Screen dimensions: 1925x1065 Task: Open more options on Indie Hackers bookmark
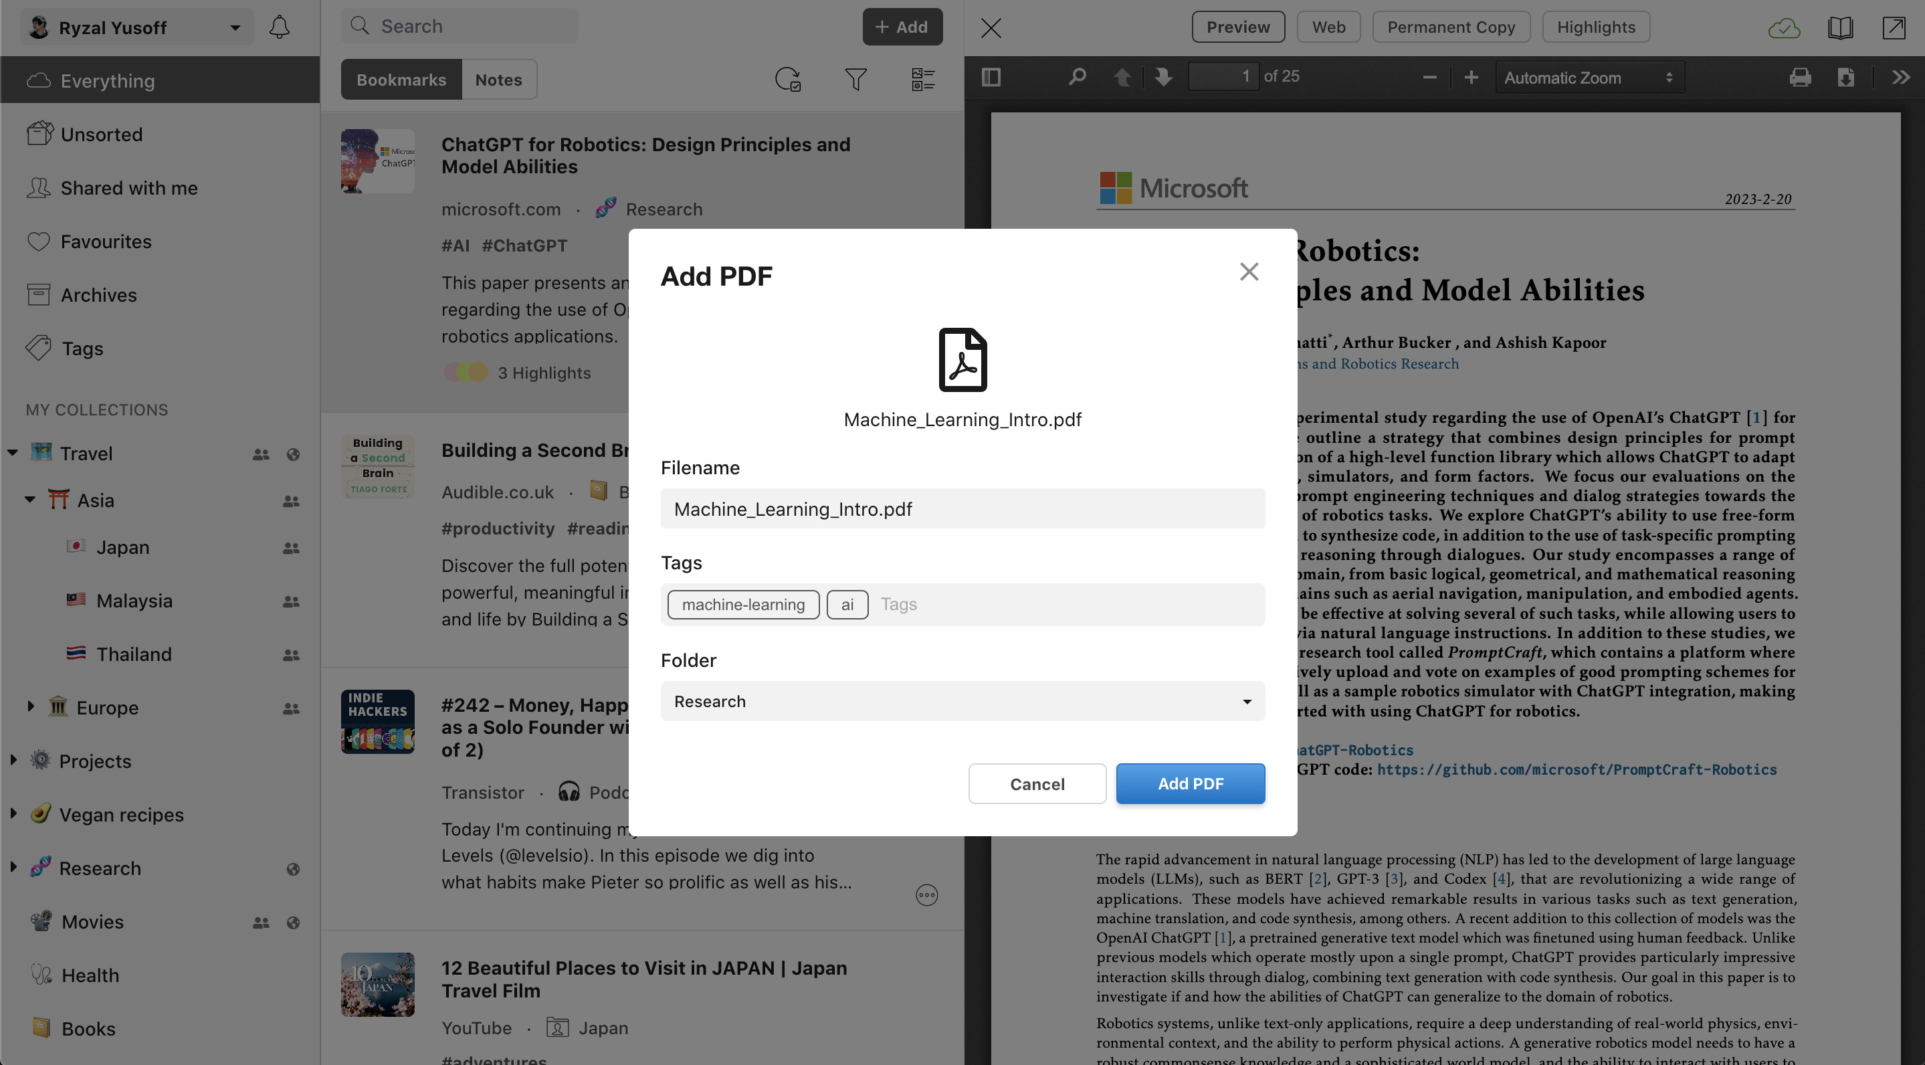[926, 894]
